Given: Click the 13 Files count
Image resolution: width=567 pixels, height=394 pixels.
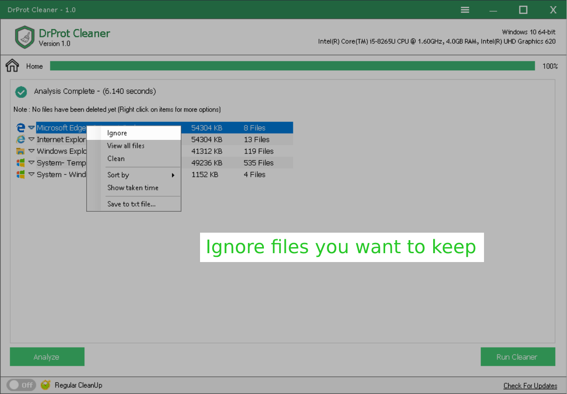Looking at the screenshot, I should (x=256, y=139).
